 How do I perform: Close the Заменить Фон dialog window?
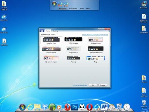click(107, 29)
